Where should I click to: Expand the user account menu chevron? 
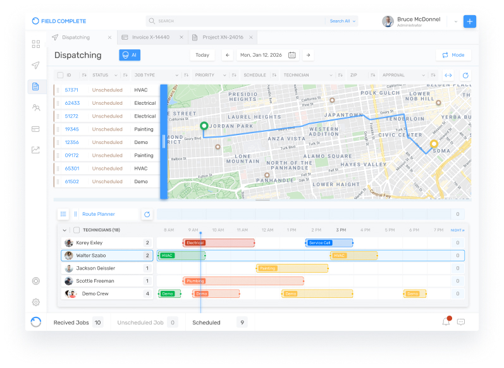(456, 22)
